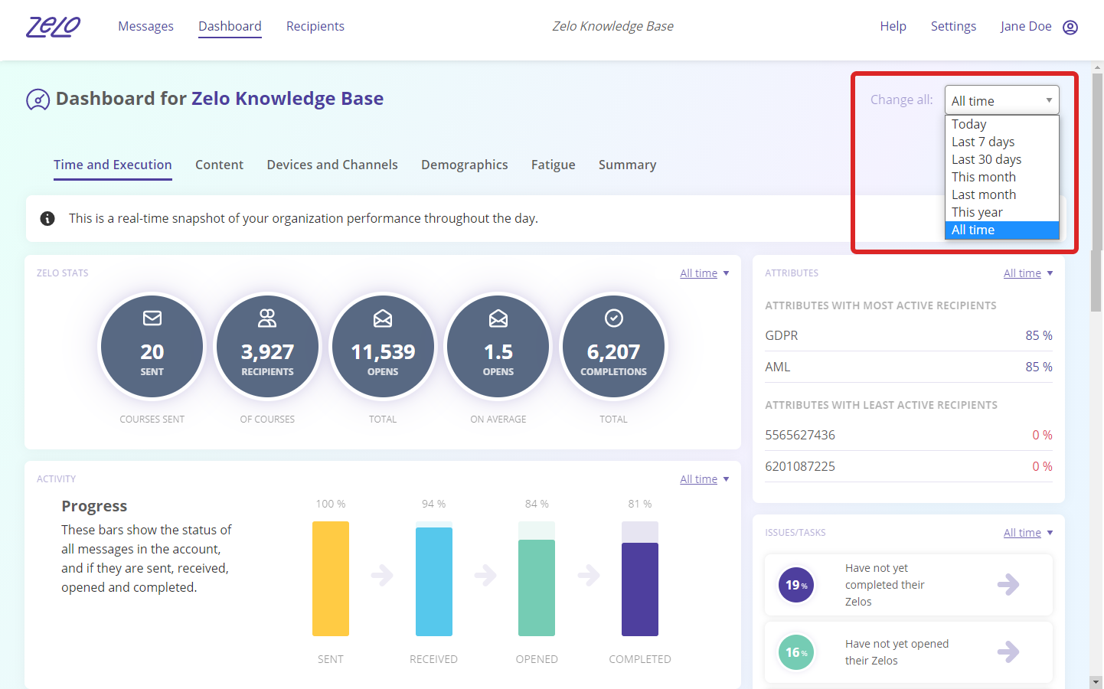Click the arrow between Received and Opened bars
The height and width of the screenshot is (689, 1104).
click(485, 575)
